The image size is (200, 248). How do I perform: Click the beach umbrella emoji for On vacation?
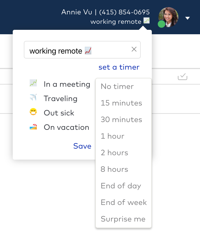[33, 127]
